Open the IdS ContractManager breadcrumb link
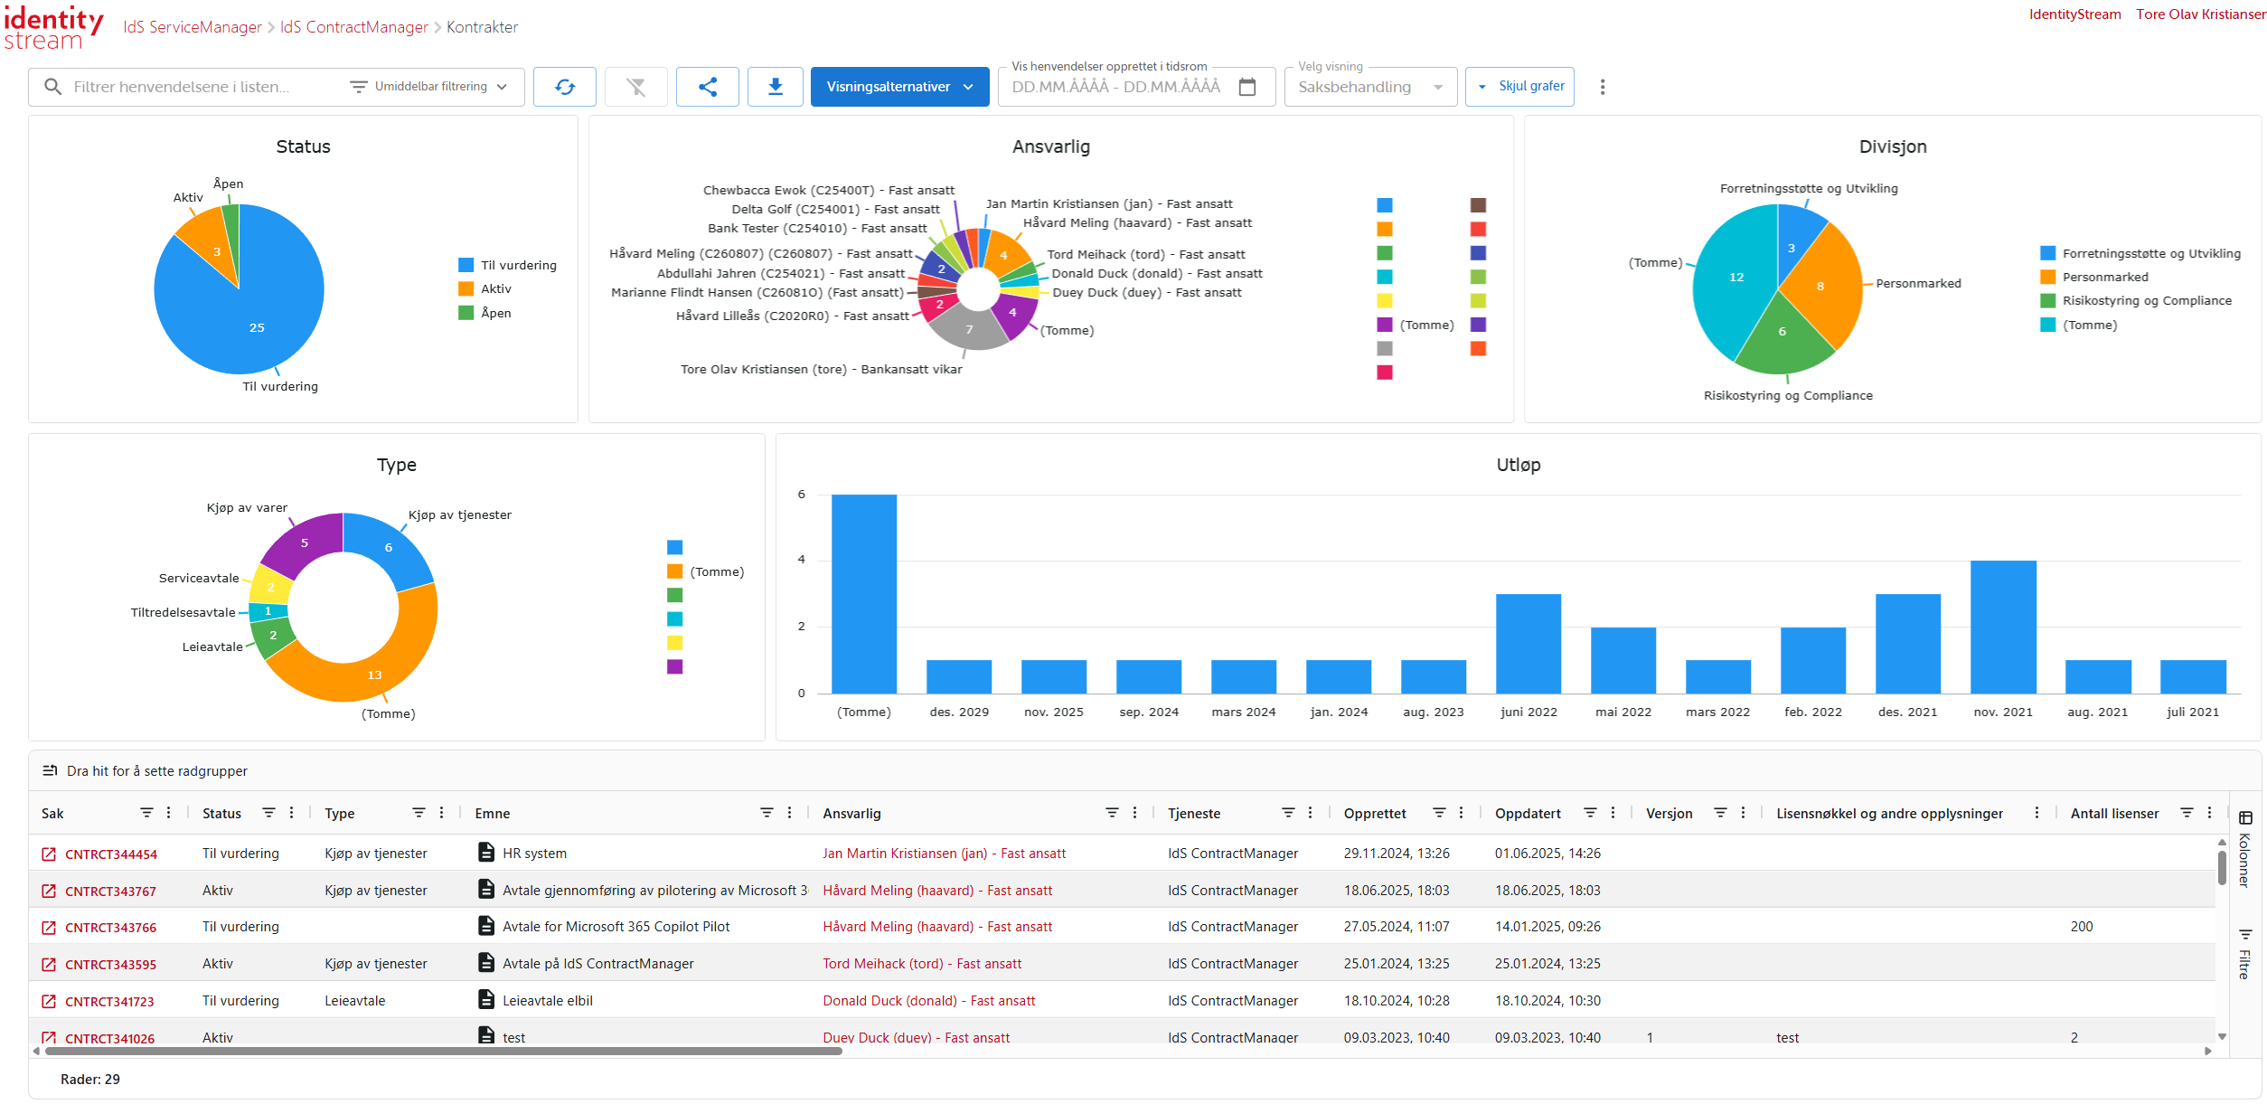 (353, 27)
